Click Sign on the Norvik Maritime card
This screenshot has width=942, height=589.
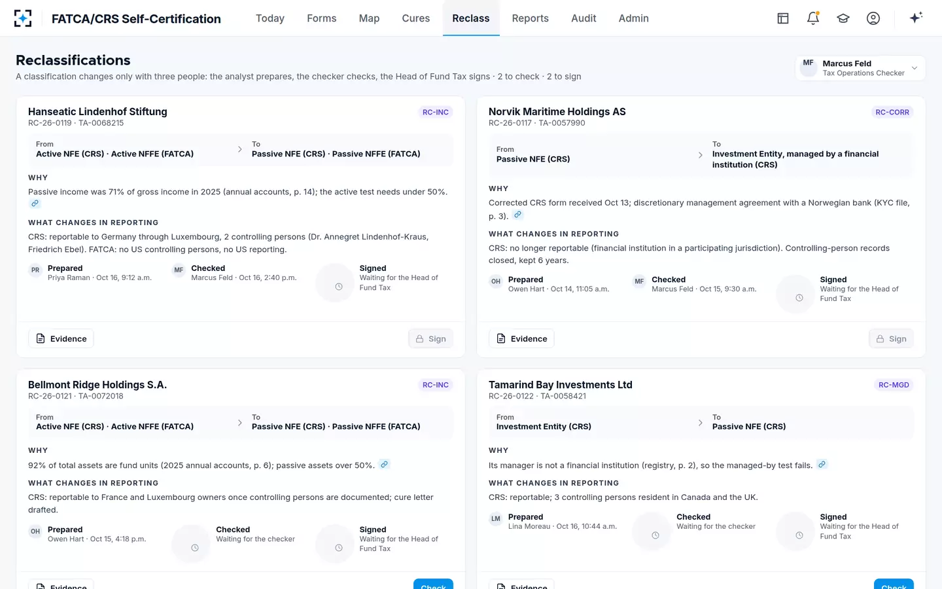891,338
